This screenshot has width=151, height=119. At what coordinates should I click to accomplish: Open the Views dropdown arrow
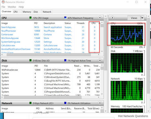click(142, 18)
